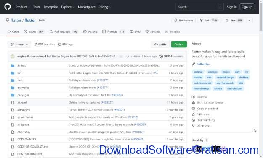This screenshot has height=158, width=263.
Task: Click the Fork button
Action: click(209, 21)
